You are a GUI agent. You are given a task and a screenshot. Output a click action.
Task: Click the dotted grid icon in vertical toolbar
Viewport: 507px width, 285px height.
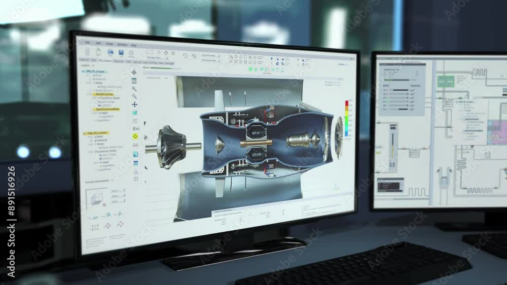pyautogui.click(x=136, y=179)
